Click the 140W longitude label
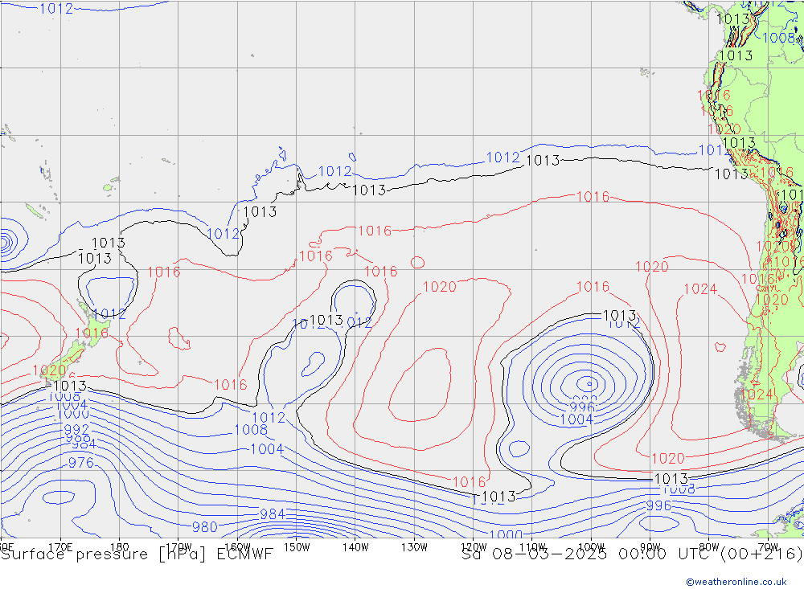The width and height of the screenshot is (804, 589). 355,547
